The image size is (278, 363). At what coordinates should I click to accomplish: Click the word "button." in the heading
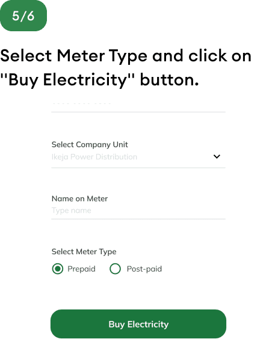[x=169, y=80]
